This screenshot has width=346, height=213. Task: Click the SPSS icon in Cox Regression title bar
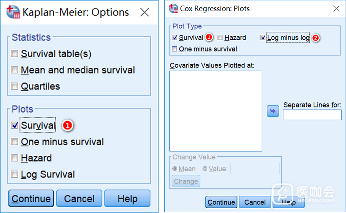[x=173, y=8]
